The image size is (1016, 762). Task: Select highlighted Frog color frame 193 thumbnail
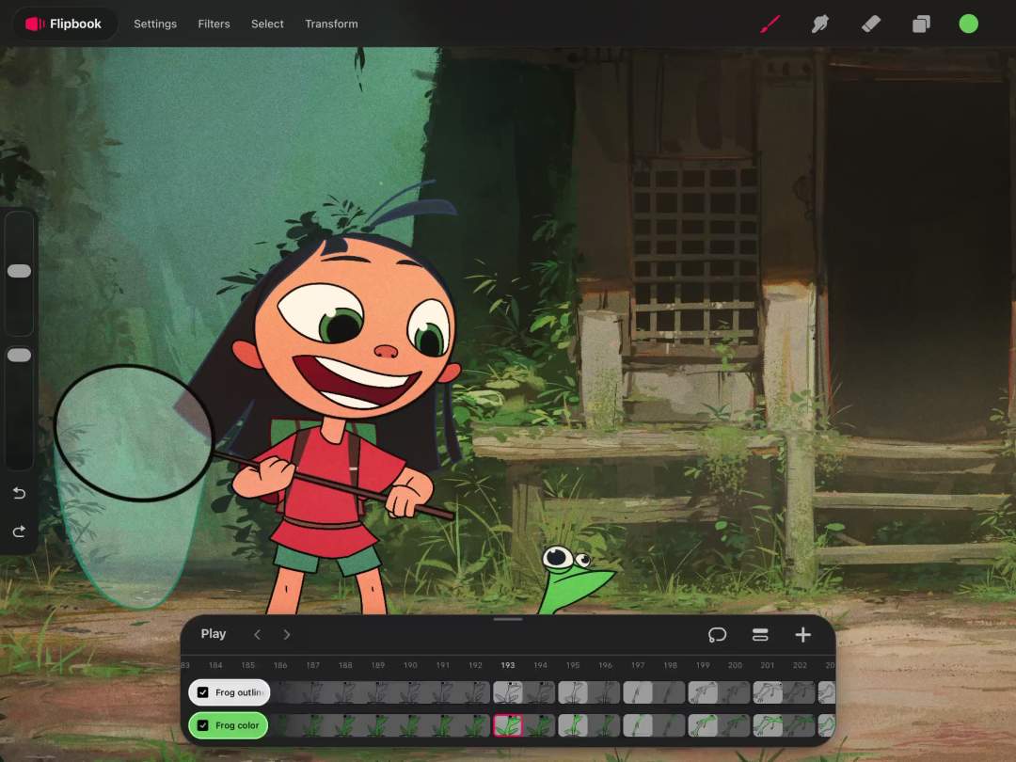507,725
